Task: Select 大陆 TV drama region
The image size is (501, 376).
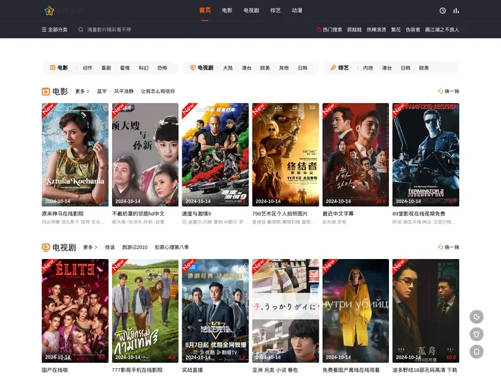Action: coord(228,68)
